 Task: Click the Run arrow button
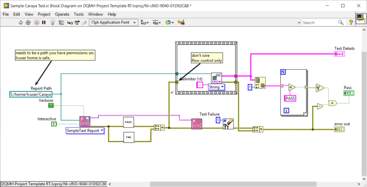pyautogui.click(x=20, y=23)
